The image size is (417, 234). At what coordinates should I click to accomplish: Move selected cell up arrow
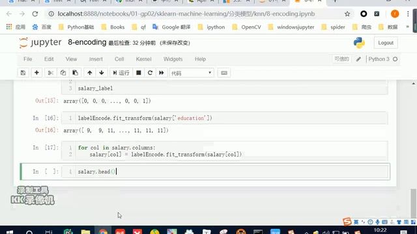click(x=90, y=73)
